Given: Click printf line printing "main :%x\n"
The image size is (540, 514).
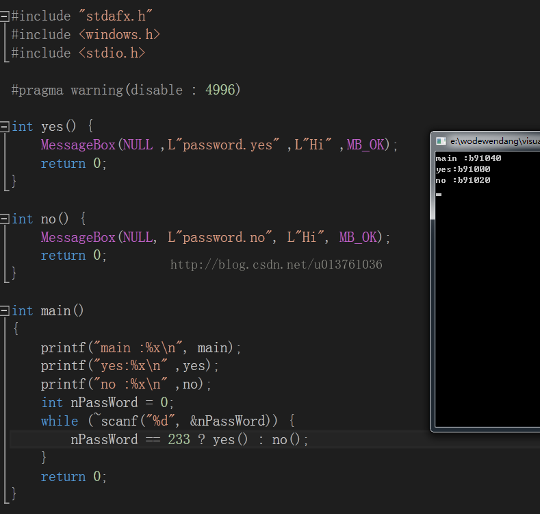Looking at the screenshot, I should point(141,347).
